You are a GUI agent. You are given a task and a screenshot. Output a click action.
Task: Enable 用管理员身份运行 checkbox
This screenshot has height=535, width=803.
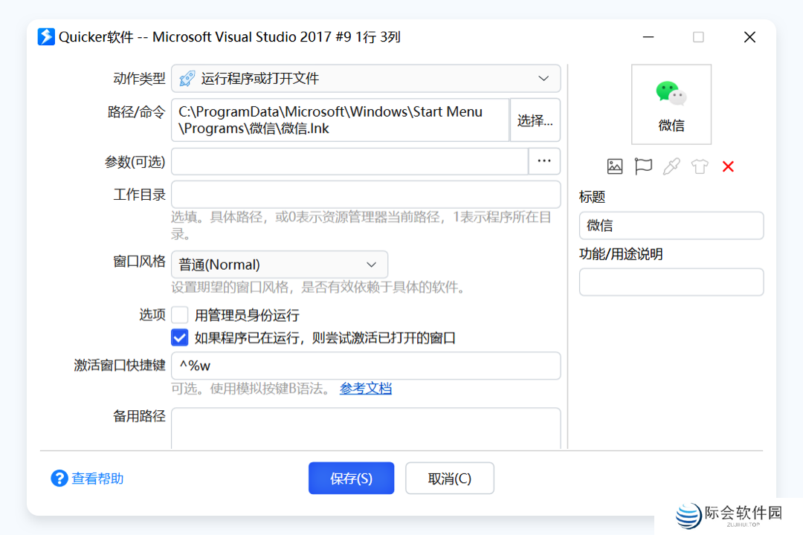(179, 315)
